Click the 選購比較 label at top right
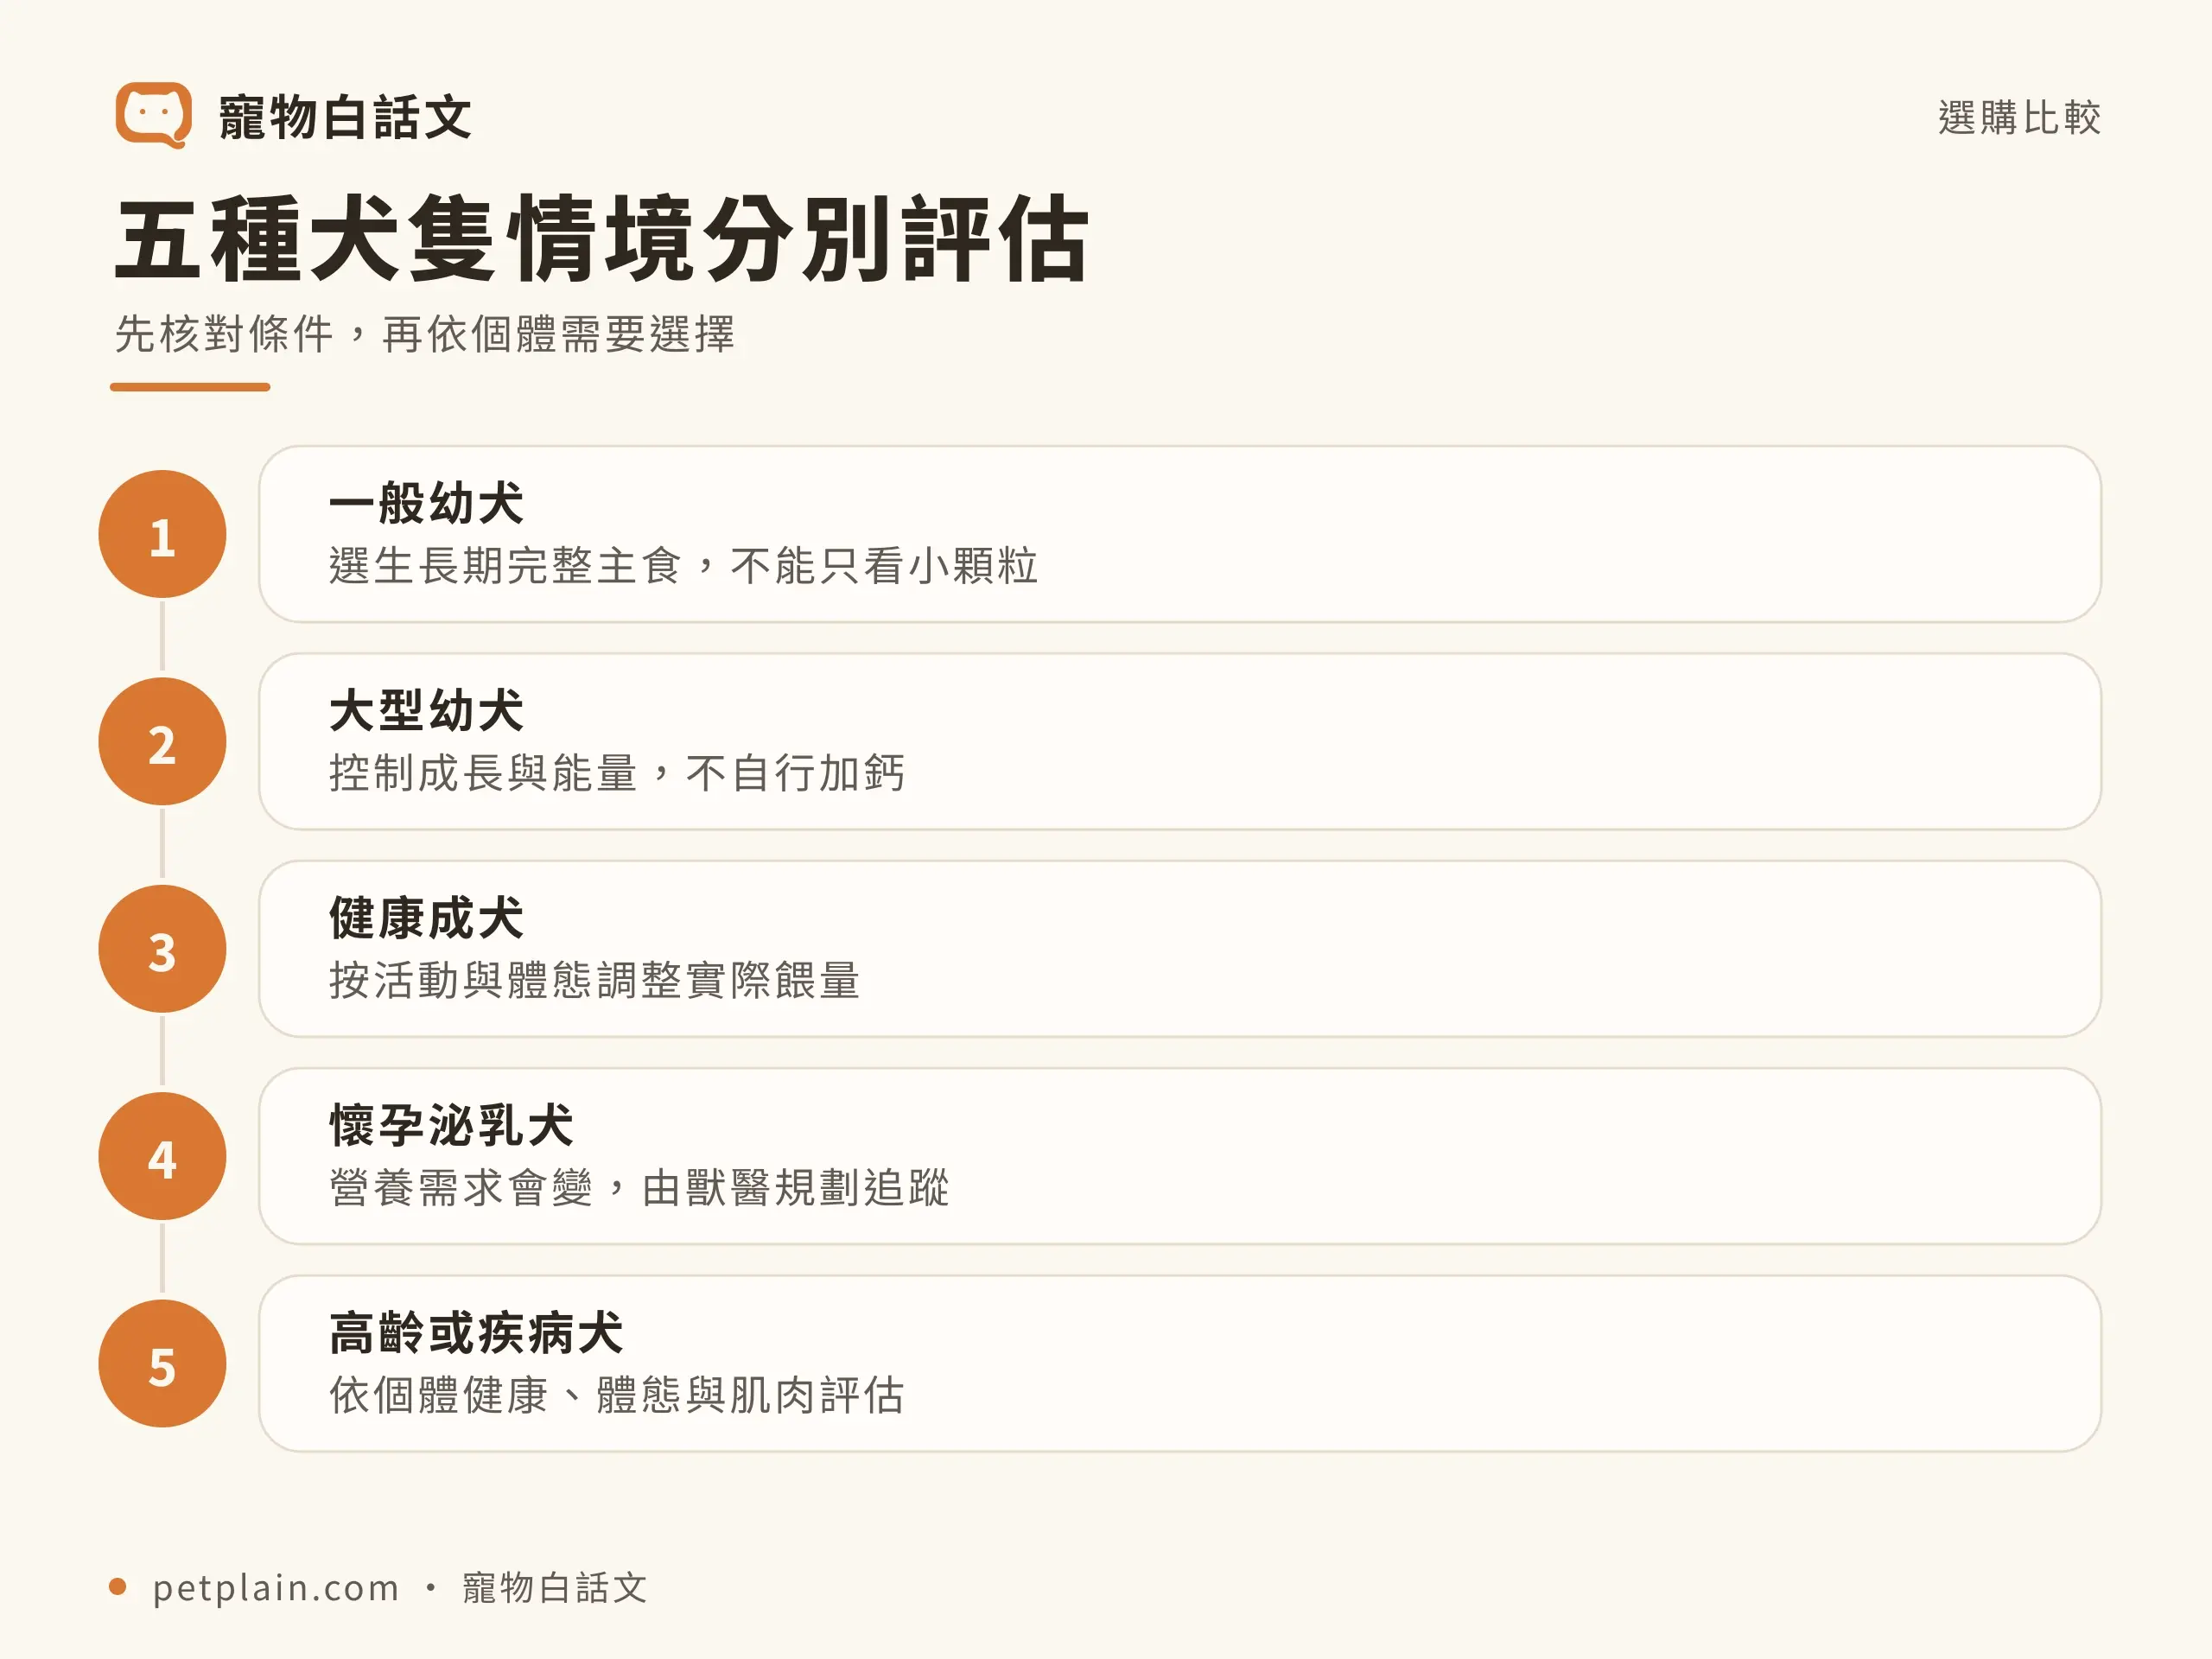Viewport: 2212px width, 1659px height. point(2019,117)
